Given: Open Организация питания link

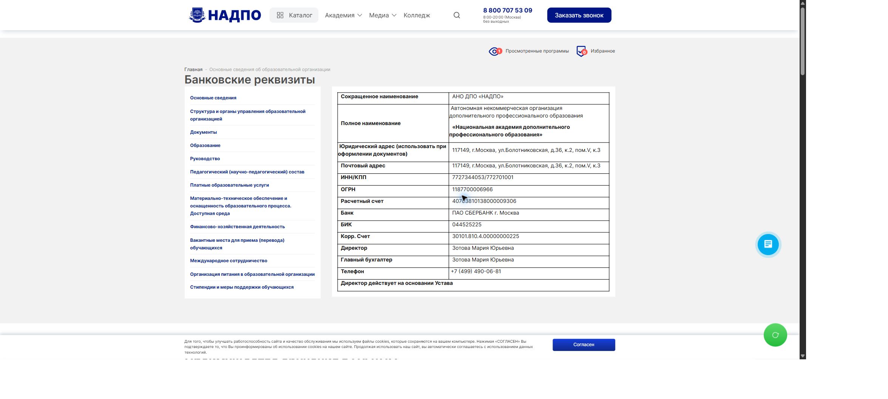Looking at the screenshot, I should pos(252,274).
